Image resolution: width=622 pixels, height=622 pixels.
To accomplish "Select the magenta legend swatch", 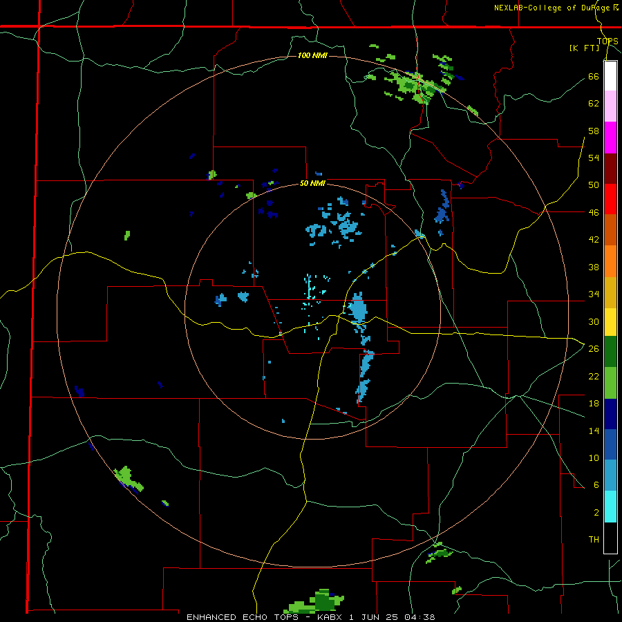I will [610, 138].
